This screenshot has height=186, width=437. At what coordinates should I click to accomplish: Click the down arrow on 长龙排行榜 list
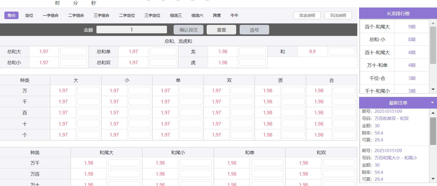click(x=433, y=89)
